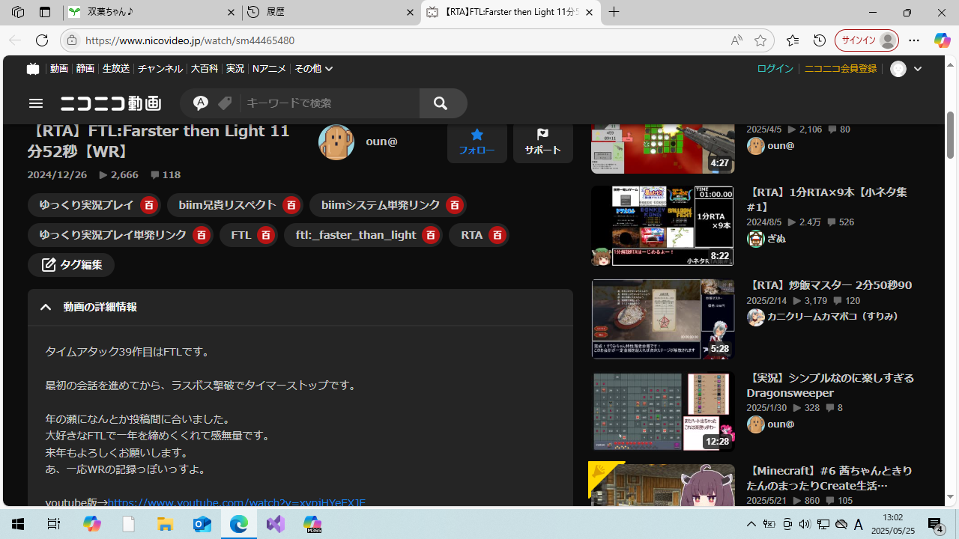This screenshot has height=539, width=959.
Task: Open Copilot sidebar icon
Action: [942, 40]
